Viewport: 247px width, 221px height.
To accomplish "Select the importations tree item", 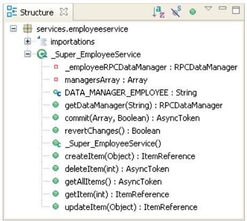I will pos(73,42).
